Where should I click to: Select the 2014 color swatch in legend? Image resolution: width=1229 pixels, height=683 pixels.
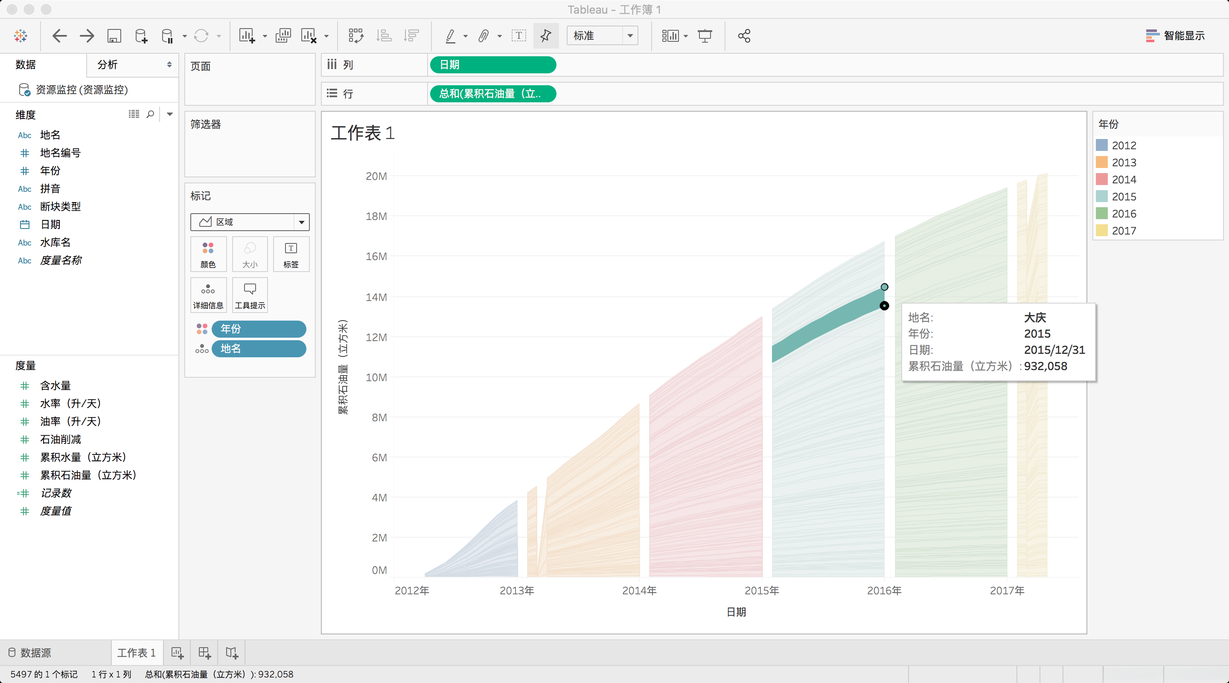tap(1101, 179)
